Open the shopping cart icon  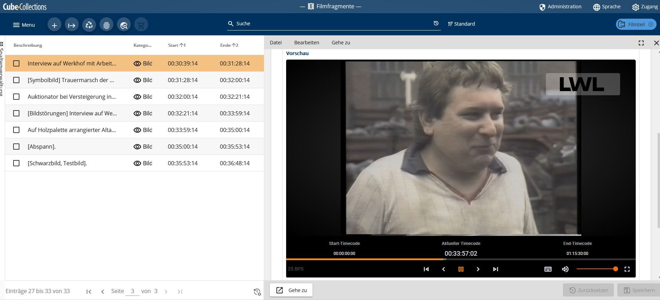pos(141,25)
